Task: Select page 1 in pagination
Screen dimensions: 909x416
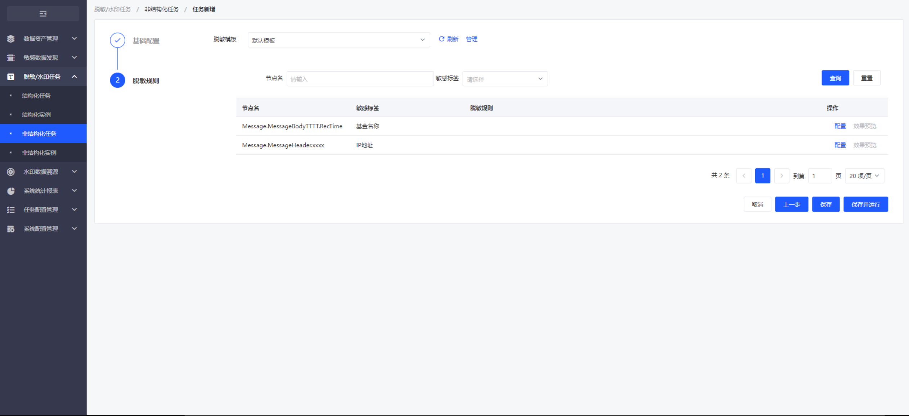Action: click(762, 176)
